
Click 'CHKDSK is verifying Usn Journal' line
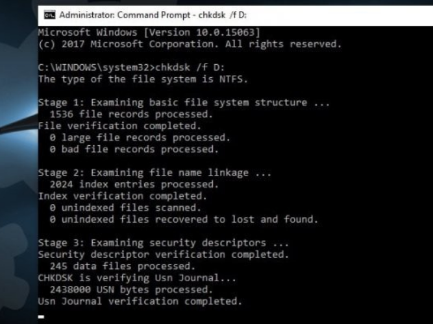coord(137,278)
